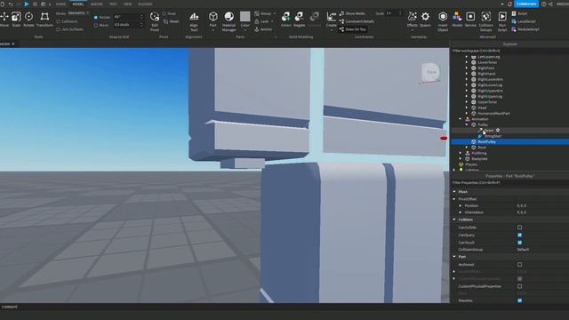Open Insert Object
Image resolution: width=569 pixels, height=320 pixels.
tap(443, 21)
